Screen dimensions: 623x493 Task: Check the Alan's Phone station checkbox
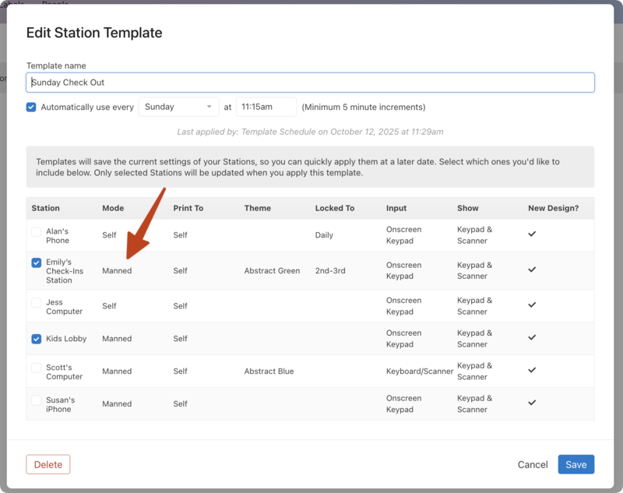(x=37, y=231)
